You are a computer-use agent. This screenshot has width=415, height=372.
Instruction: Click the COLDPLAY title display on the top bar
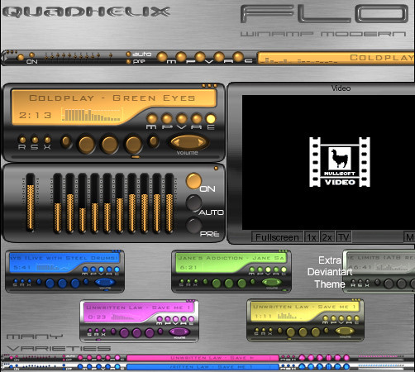point(381,58)
